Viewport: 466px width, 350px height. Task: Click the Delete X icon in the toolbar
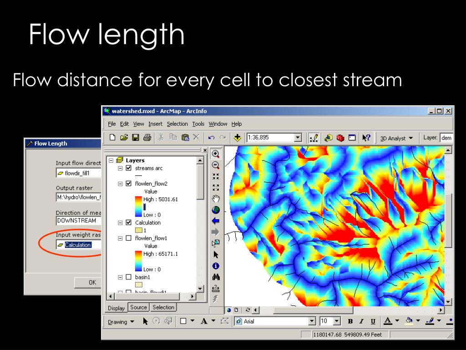coord(196,137)
